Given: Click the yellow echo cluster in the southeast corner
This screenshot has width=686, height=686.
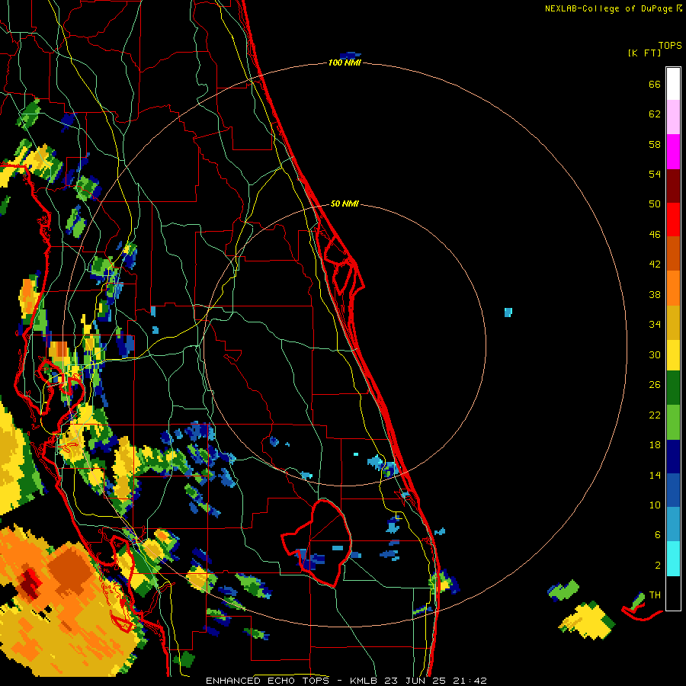Looking at the screenshot, I should pyautogui.click(x=587, y=620).
